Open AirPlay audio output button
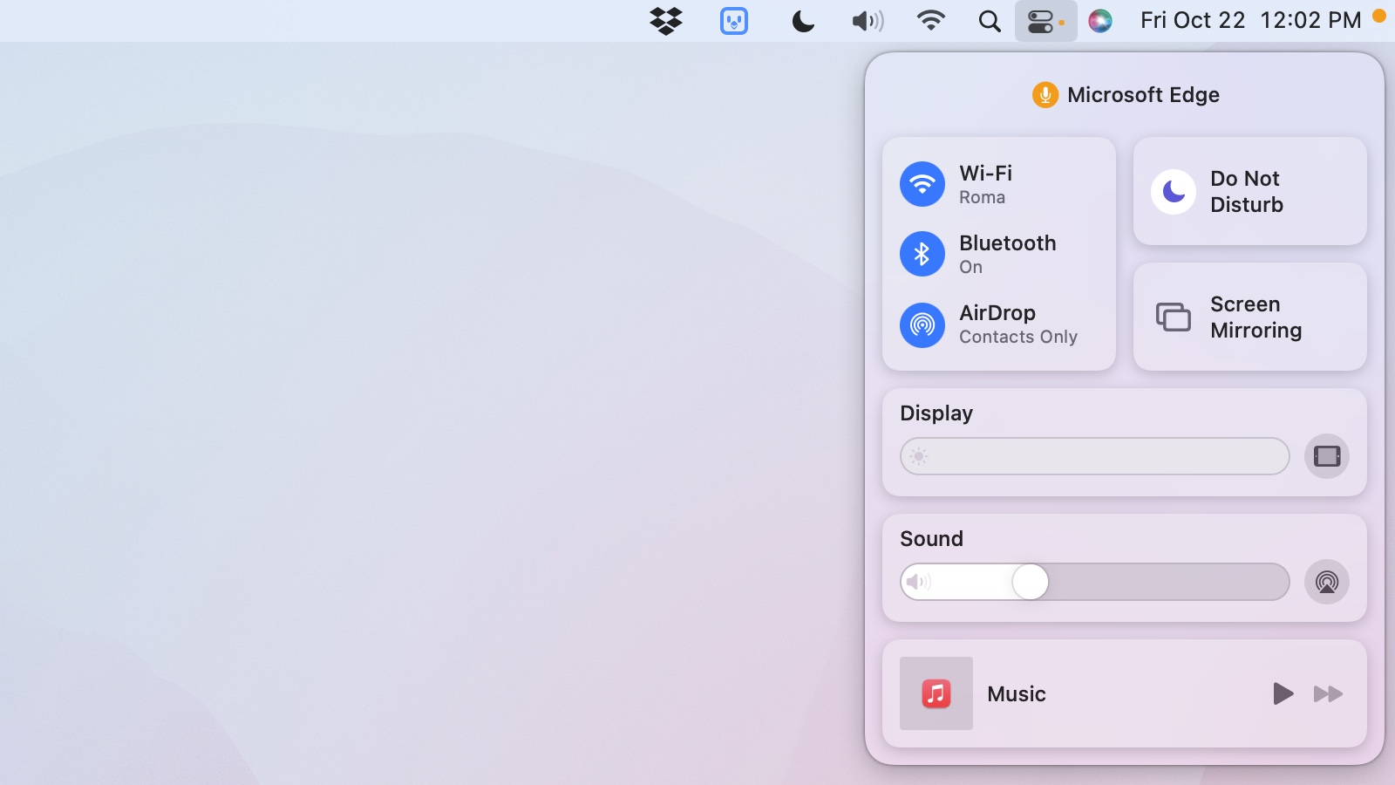 point(1327,582)
